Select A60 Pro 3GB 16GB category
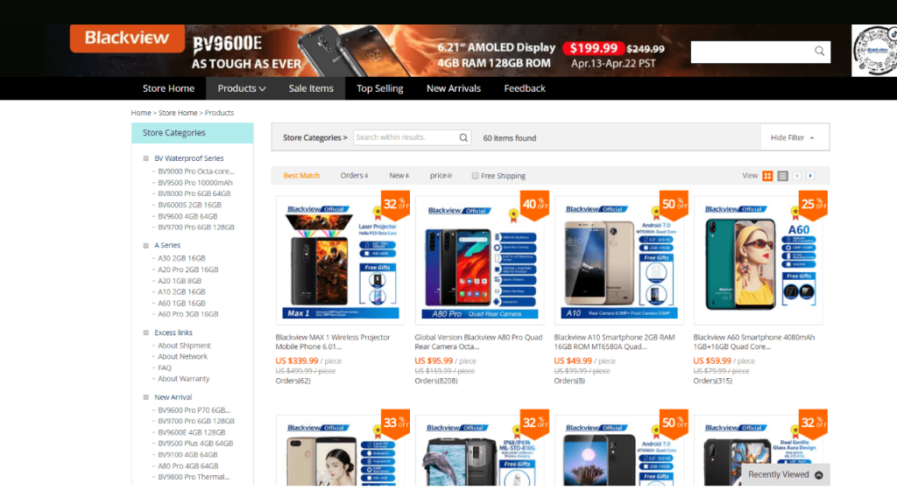This screenshot has width=897, height=504. click(x=187, y=314)
